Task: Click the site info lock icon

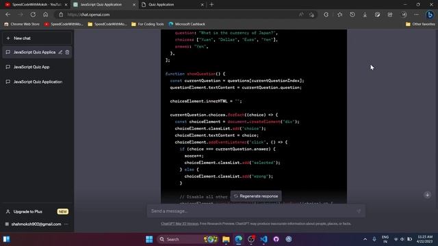Action: point(61,14)
